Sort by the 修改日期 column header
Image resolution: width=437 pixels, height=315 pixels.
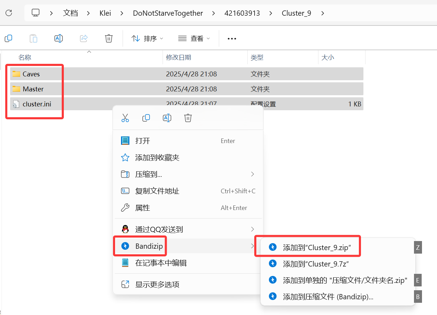pos(179,58)
